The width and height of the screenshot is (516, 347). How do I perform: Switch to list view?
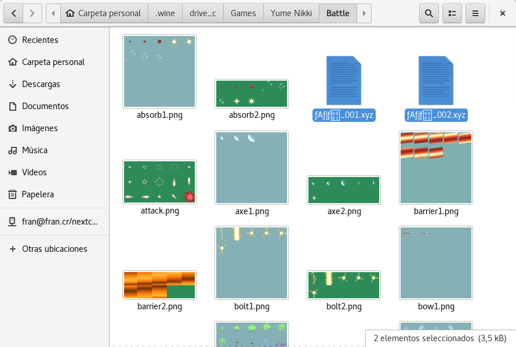coord(452,13)
